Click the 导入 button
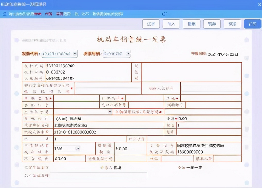 [x=171, y=24]
